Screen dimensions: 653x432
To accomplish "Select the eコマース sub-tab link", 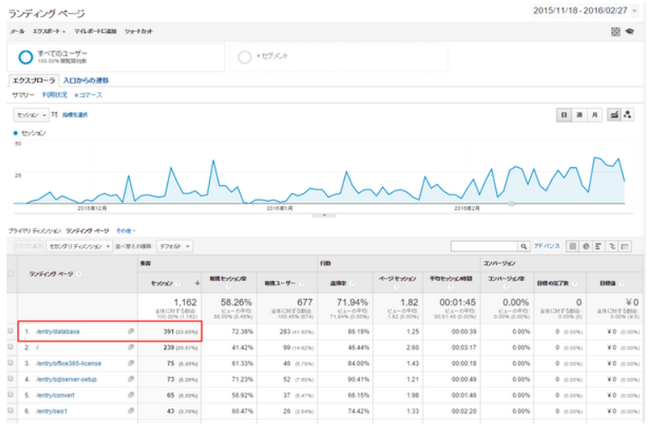I will [x=89, y=95].
